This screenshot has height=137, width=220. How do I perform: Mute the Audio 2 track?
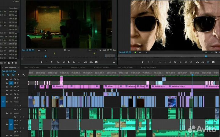[18, 109]
